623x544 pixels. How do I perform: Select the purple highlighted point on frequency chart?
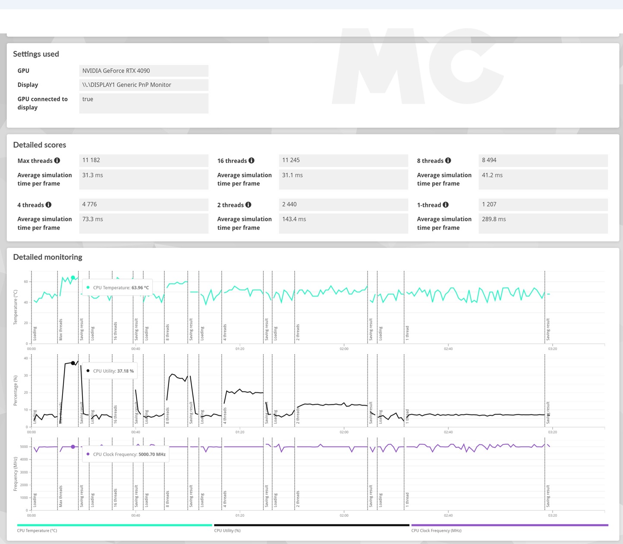pos(73,447)
